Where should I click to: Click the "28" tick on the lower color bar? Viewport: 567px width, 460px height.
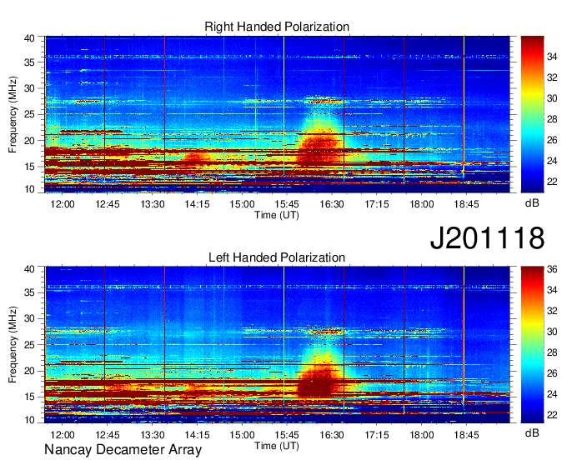tap(552, 352)
